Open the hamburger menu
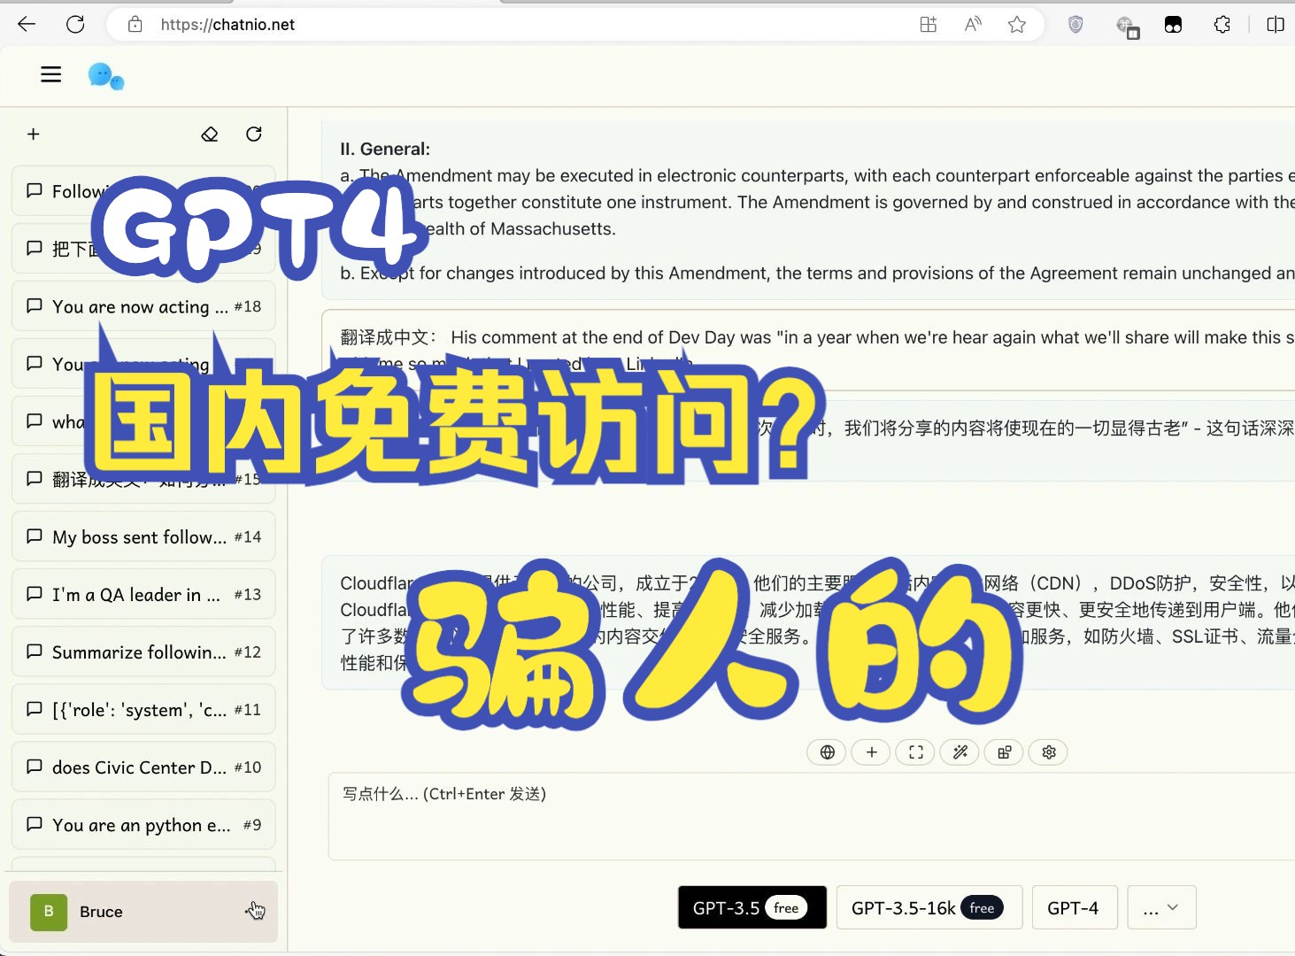 point(51,74)
